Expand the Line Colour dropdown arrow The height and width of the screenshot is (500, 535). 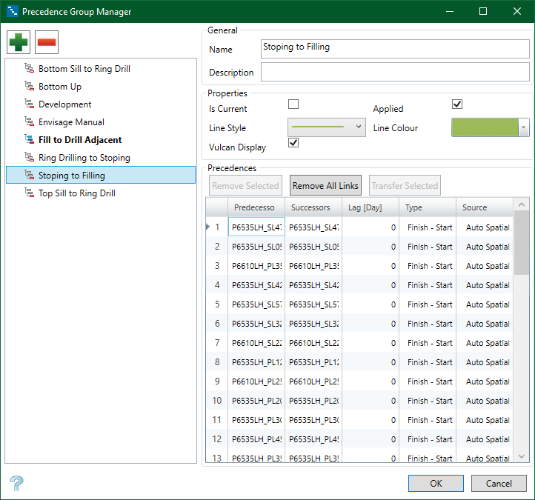click(x=524, y=127)
